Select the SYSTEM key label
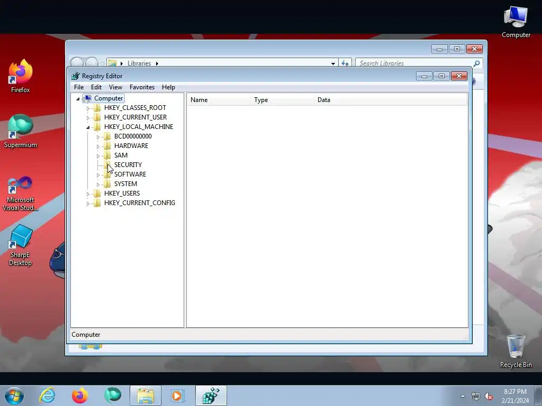Screen dimensions: 542x406 click(126, 183)
